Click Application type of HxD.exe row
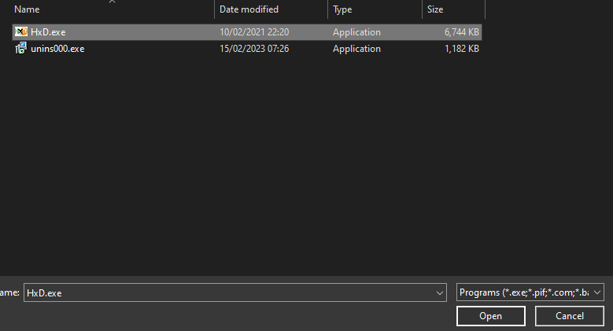The width and height of the screenshot is (613, 331). [x=356, y=32]
